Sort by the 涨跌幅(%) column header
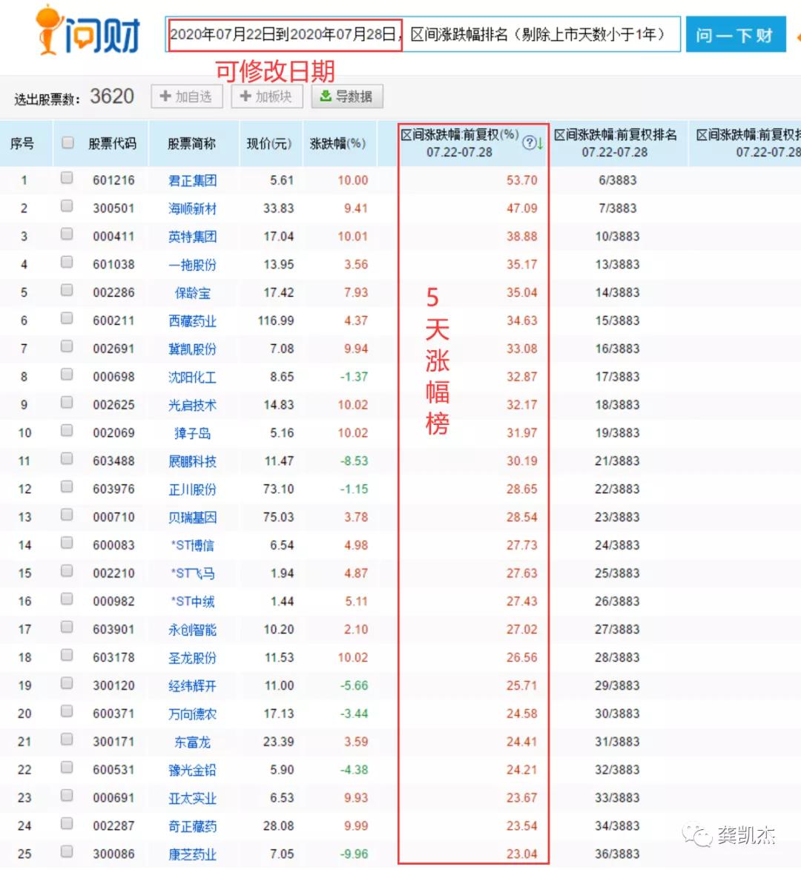801x870 pixels. [338, 144]
